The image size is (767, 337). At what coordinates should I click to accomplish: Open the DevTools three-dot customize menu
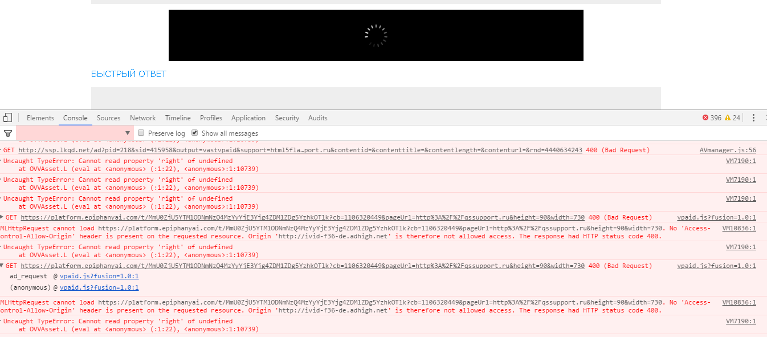[x=753, y=118]
